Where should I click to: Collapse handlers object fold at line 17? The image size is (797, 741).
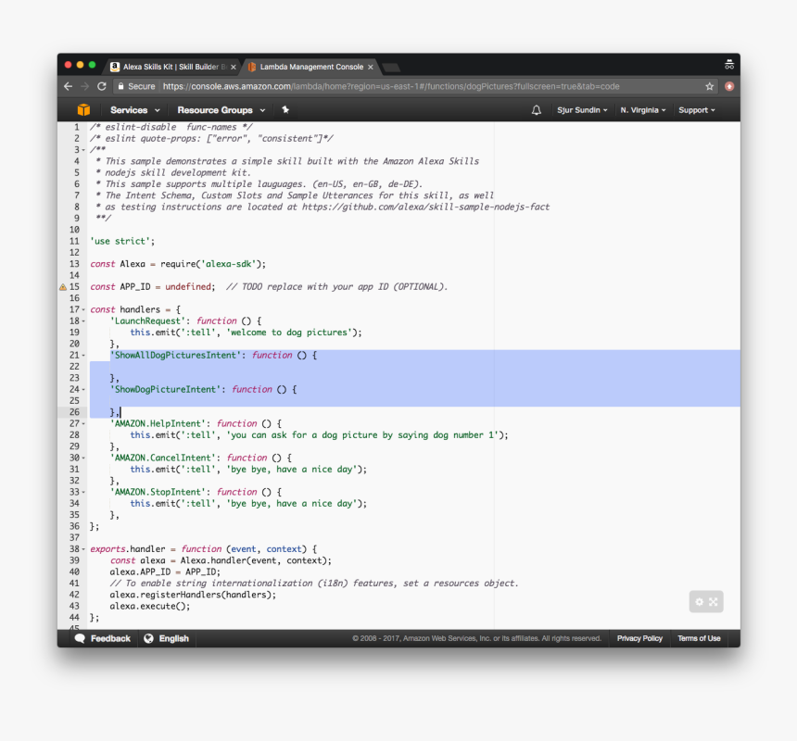pyautogui.click(x=83, y=309)
